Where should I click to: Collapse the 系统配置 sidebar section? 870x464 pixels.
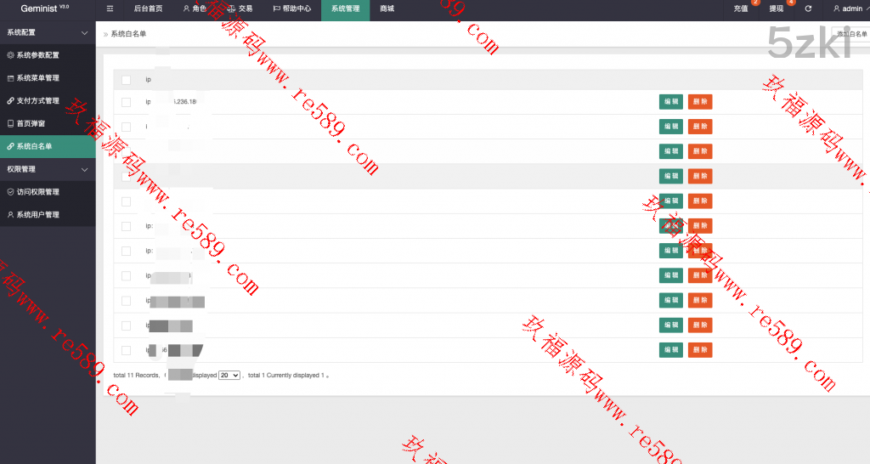[x=83, y=32]
